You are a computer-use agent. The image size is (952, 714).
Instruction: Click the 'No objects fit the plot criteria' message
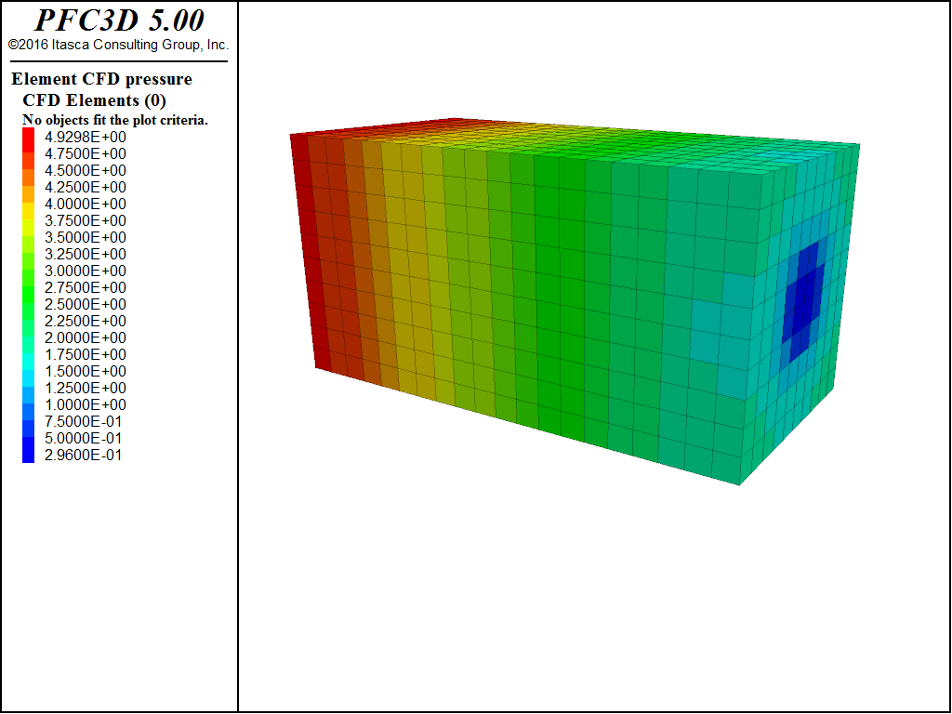[x=114, y=120]
